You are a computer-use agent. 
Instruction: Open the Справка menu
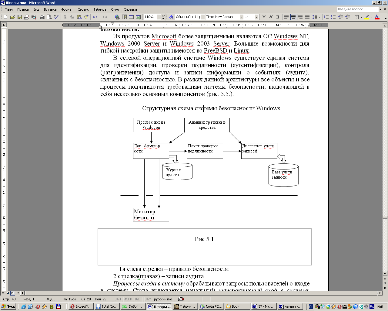click(x=130, y=9)
